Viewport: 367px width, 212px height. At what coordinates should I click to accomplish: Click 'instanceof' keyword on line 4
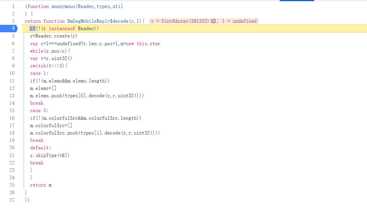coord(62,28)
